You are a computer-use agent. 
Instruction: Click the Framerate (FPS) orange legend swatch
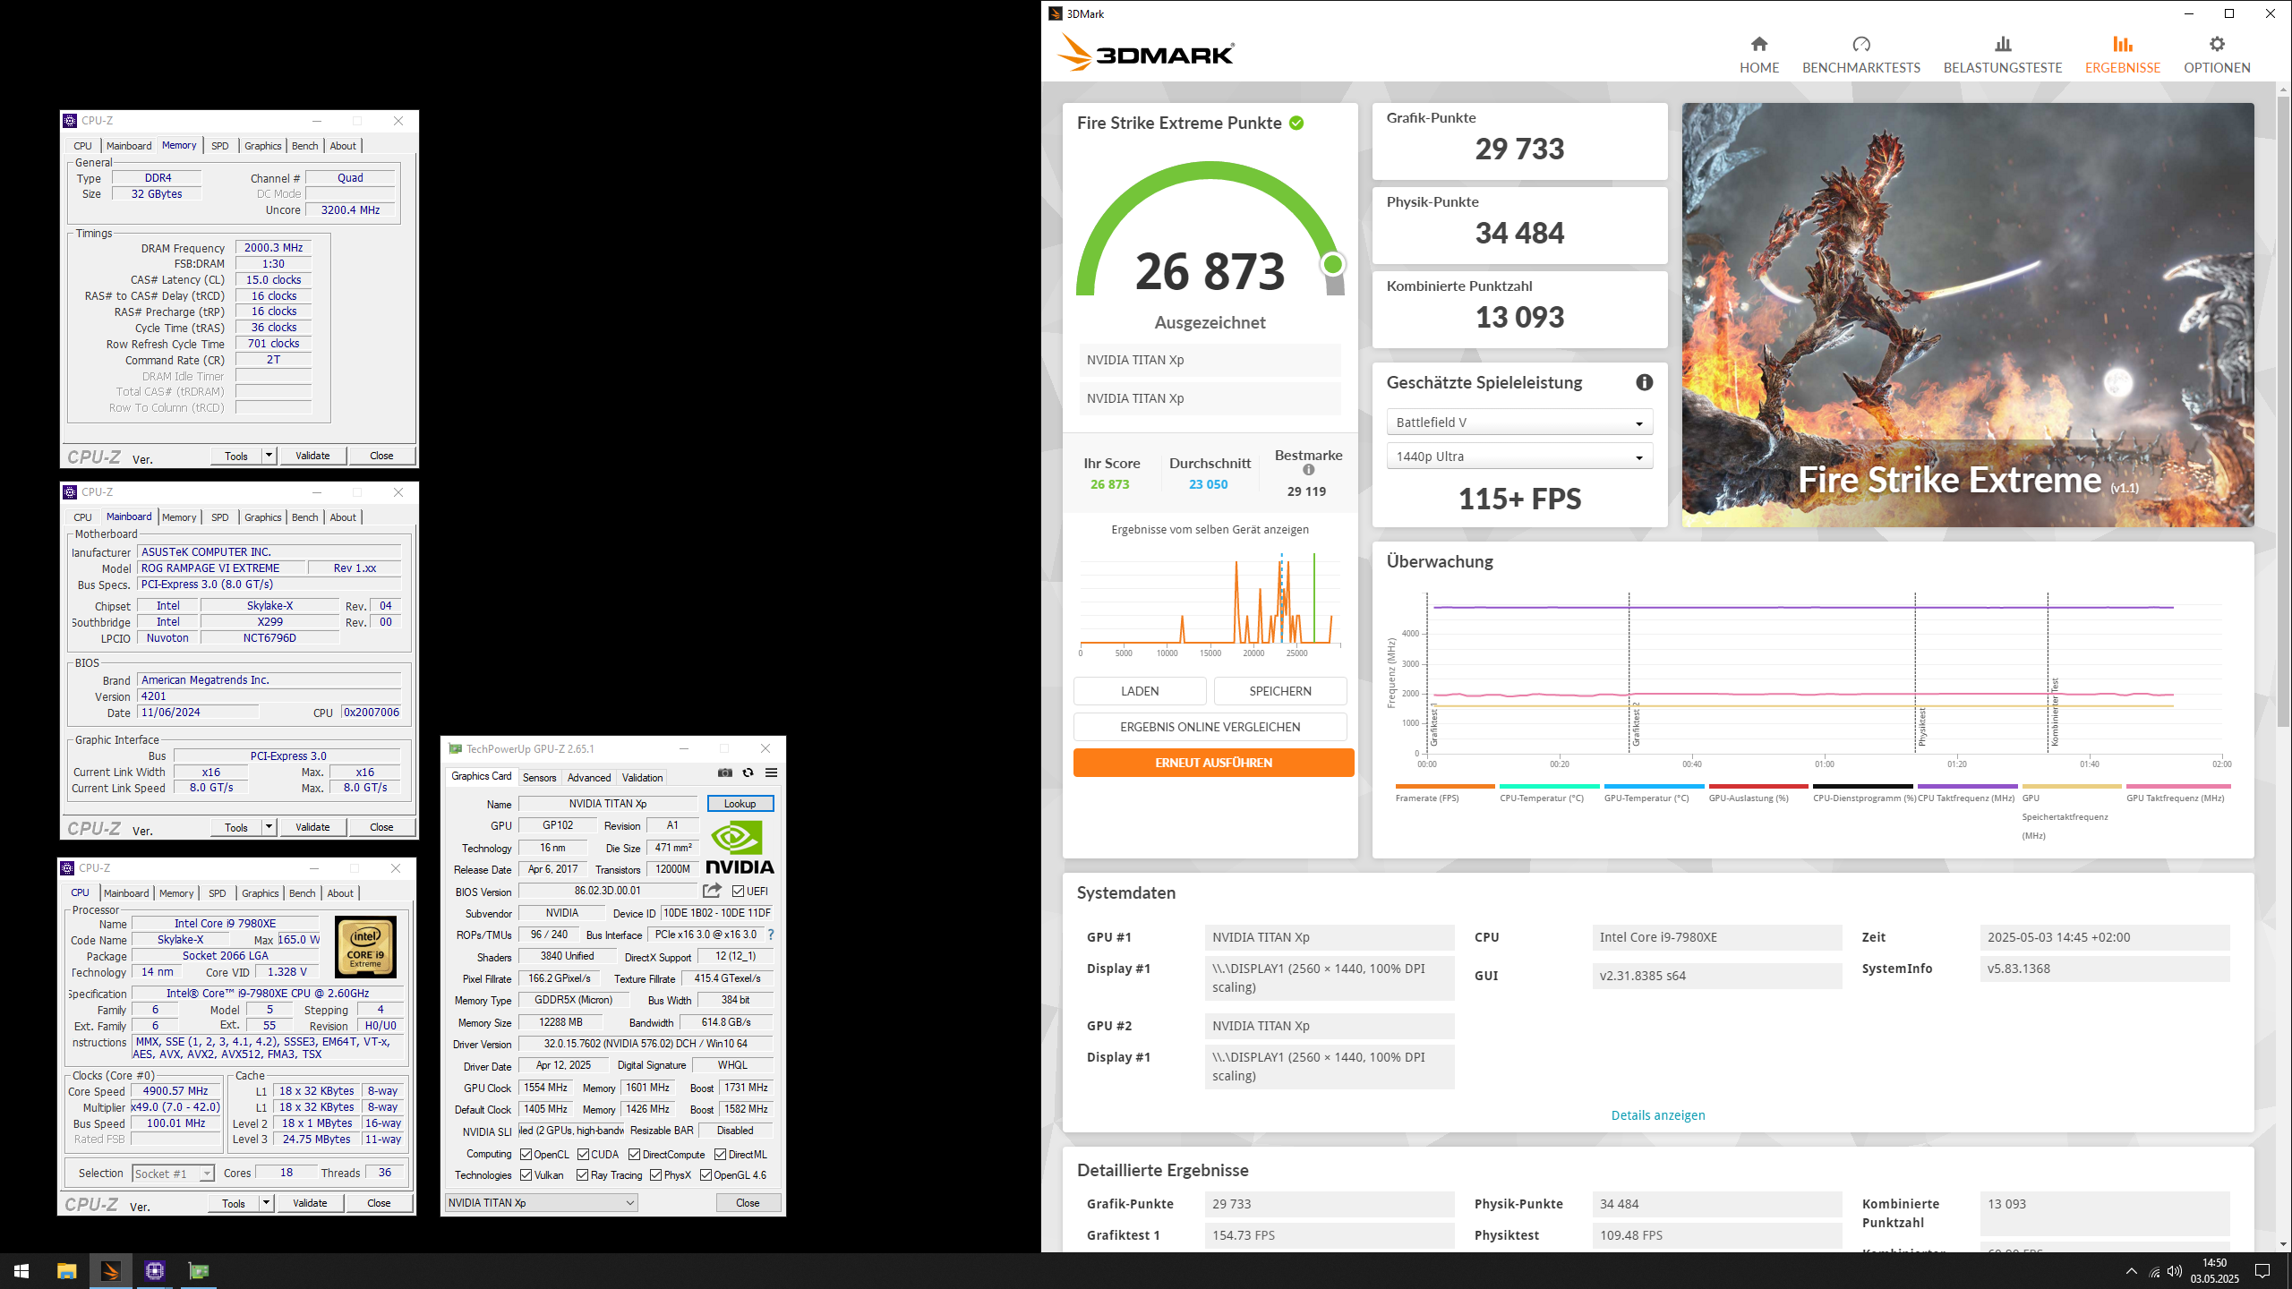[1445, 786]
